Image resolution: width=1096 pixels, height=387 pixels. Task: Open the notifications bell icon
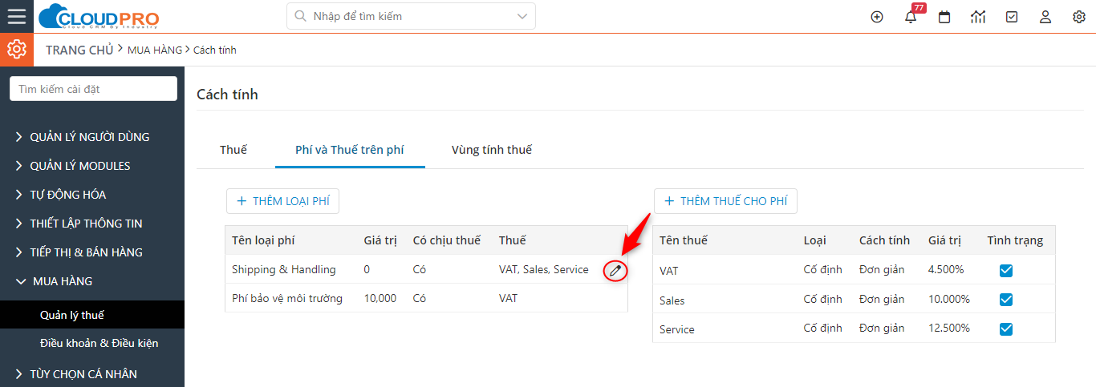click(x=911, y=17)
